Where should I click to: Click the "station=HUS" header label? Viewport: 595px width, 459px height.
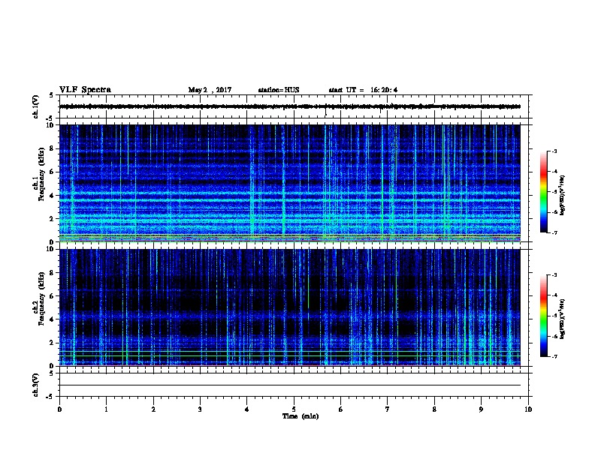(279, 90)
